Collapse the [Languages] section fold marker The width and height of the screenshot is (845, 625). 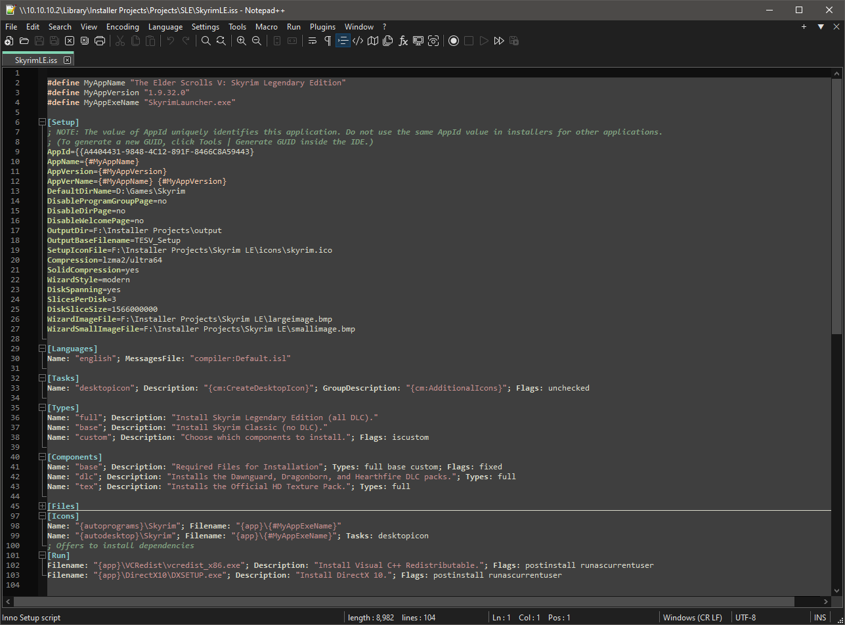(x=43, y=349)
